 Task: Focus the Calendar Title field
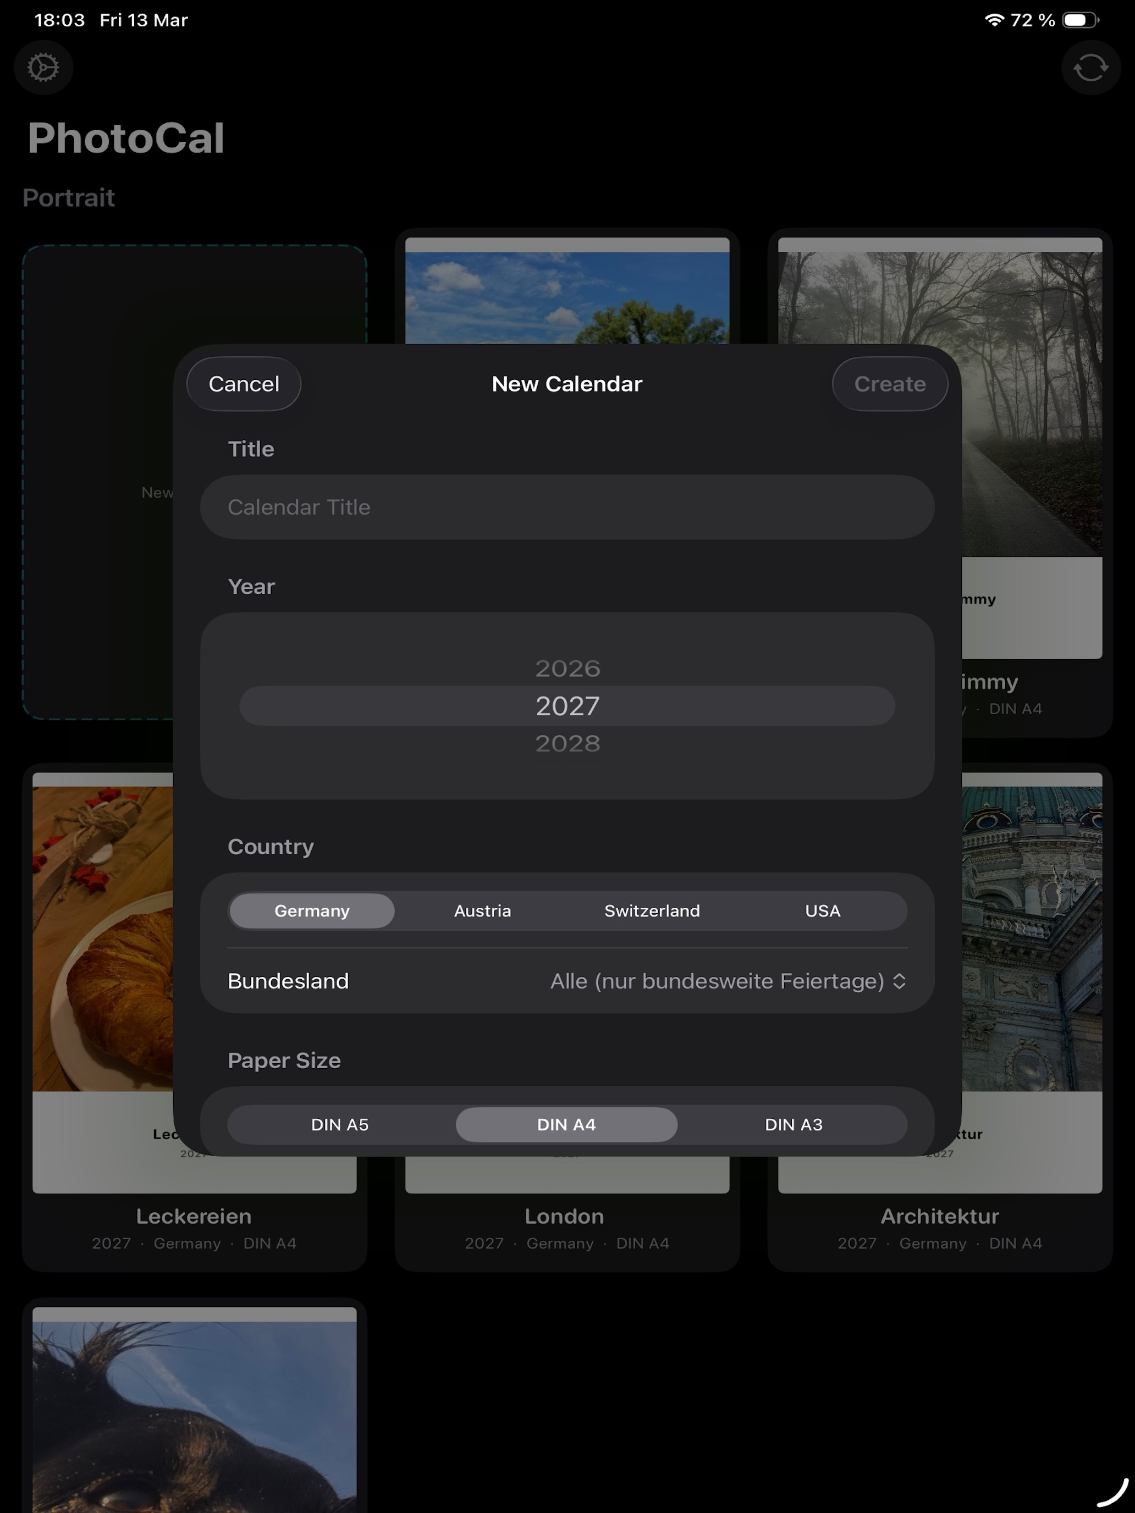(567, 507)
